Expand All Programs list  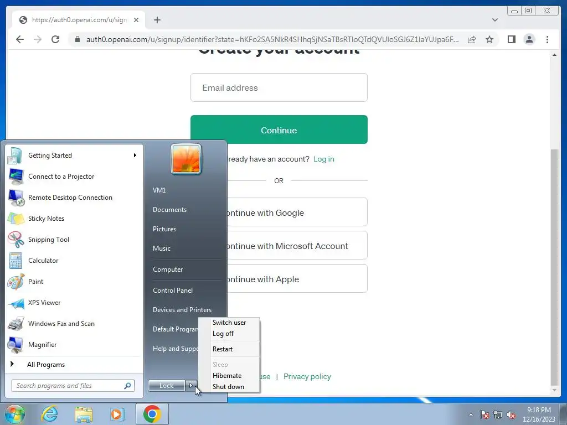(x=74, y=365)
